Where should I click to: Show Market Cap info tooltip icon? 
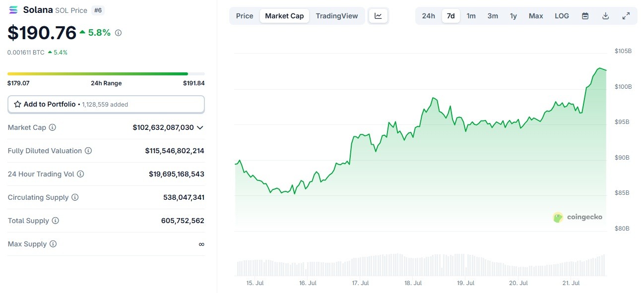(52, 127)
